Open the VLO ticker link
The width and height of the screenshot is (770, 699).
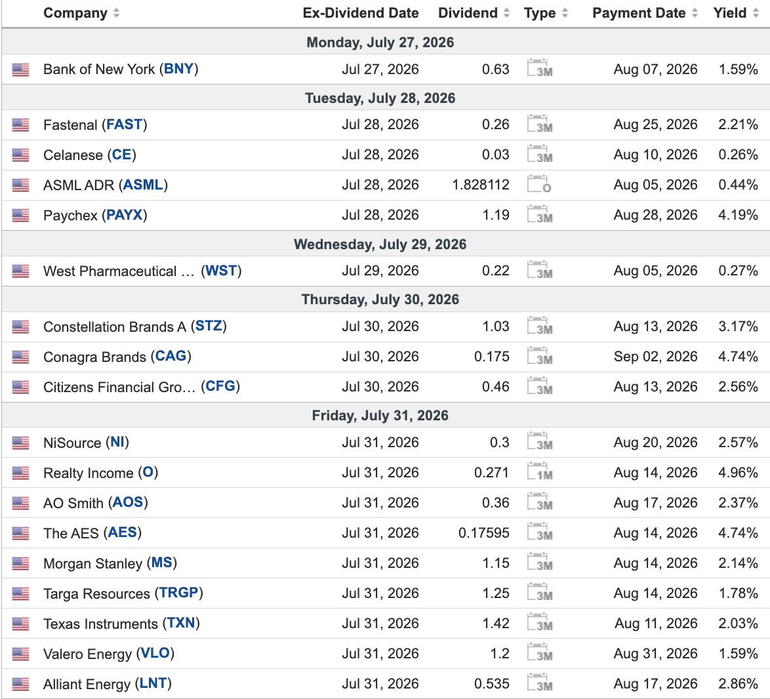point(155,653)
